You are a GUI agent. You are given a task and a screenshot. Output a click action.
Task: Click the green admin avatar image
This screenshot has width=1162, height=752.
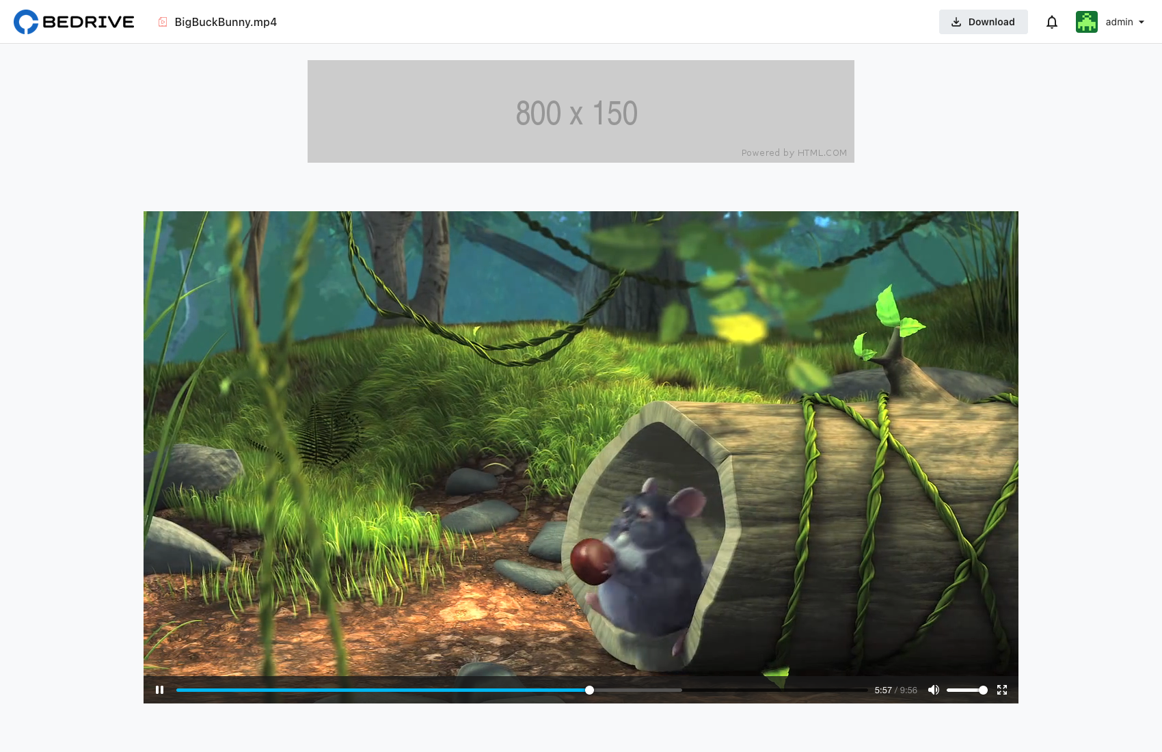tap(1086, 22)
